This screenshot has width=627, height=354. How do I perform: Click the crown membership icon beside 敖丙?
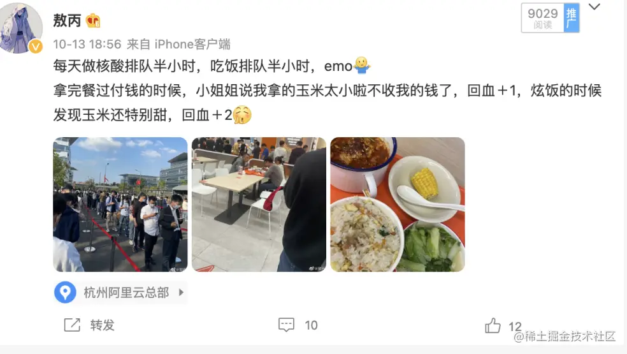(x=93, y=21)
